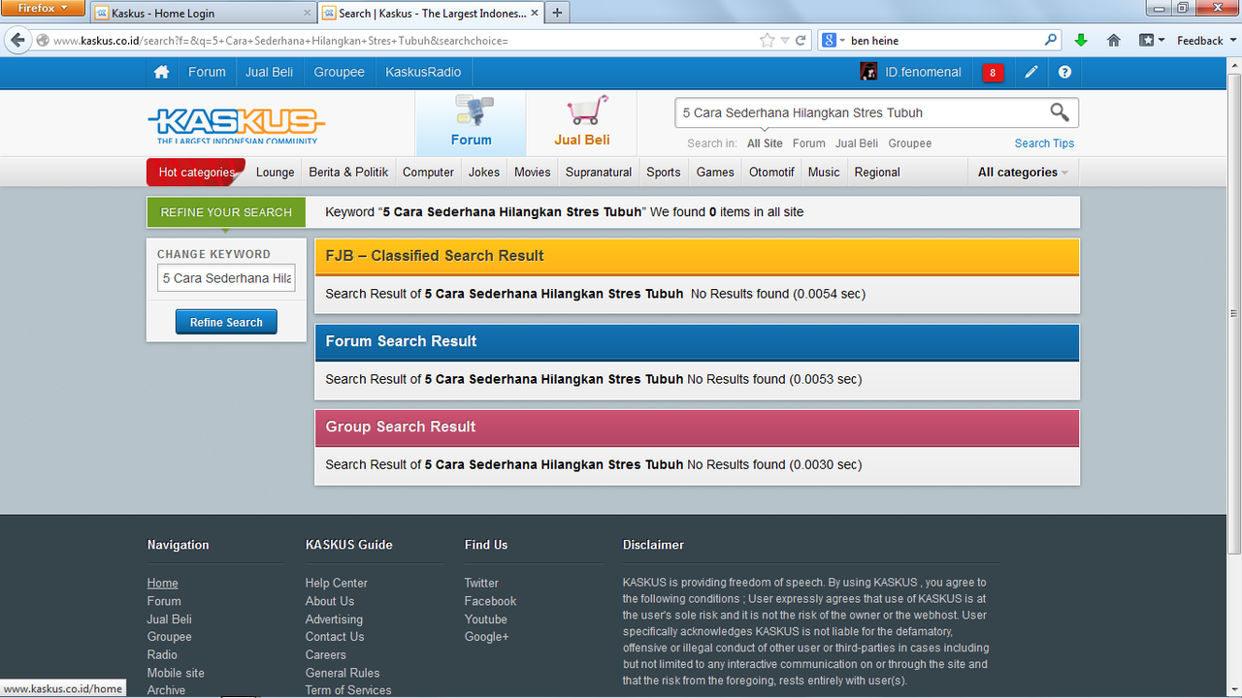Screen dimensions: 1242x698
Task: Set search scope to All Site
Action: pos(765,143)
